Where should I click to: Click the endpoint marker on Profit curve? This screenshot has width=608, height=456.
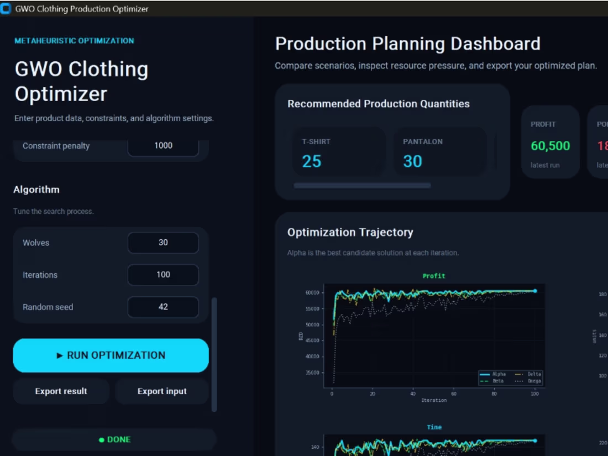pyautogui.click(x=535, y=291)
